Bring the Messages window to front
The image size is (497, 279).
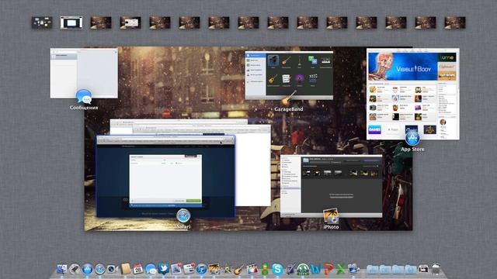click(84, 73)
